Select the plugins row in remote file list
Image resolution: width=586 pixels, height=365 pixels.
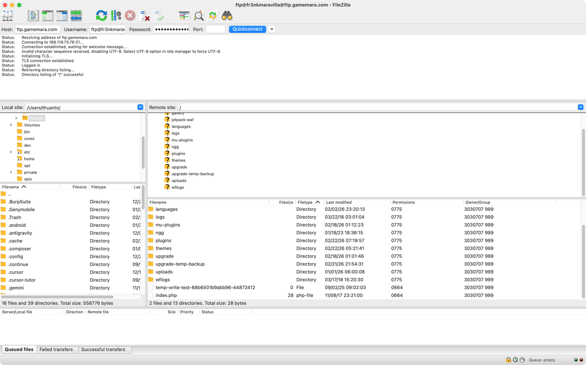(x=364, y=241)
